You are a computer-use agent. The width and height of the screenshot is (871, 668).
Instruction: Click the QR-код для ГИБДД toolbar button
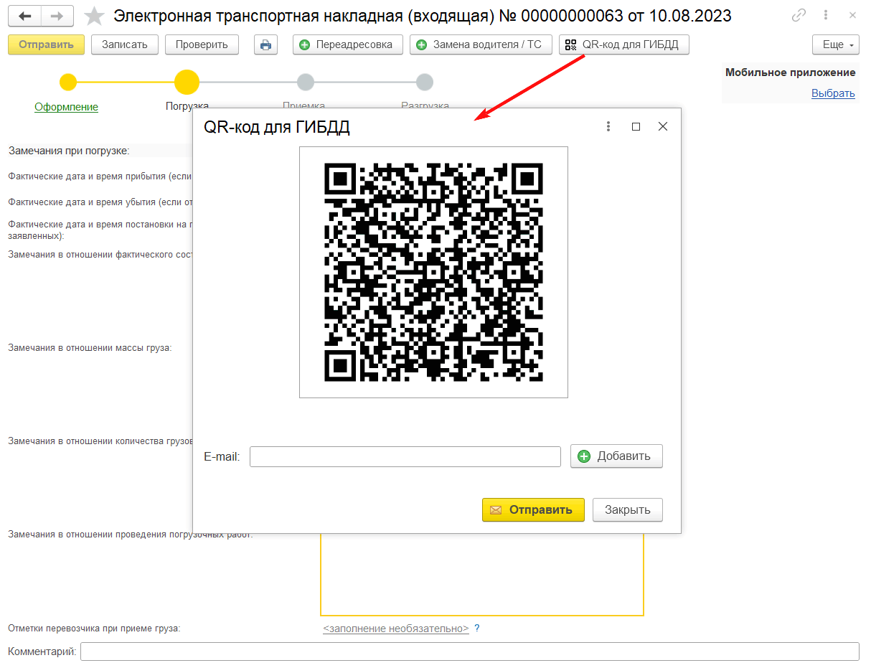coord(624,44)
